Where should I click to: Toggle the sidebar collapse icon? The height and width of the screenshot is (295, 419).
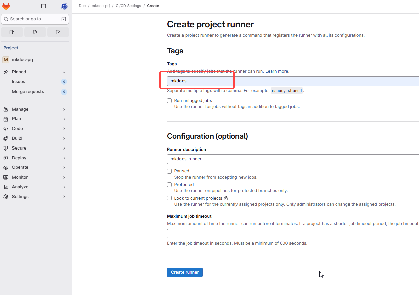44,6
